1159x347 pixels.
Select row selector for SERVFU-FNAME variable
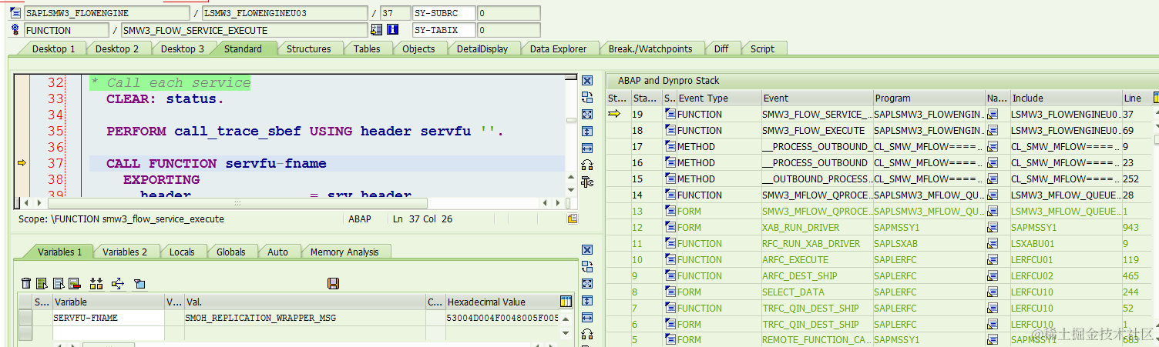(x=25, y=318)
